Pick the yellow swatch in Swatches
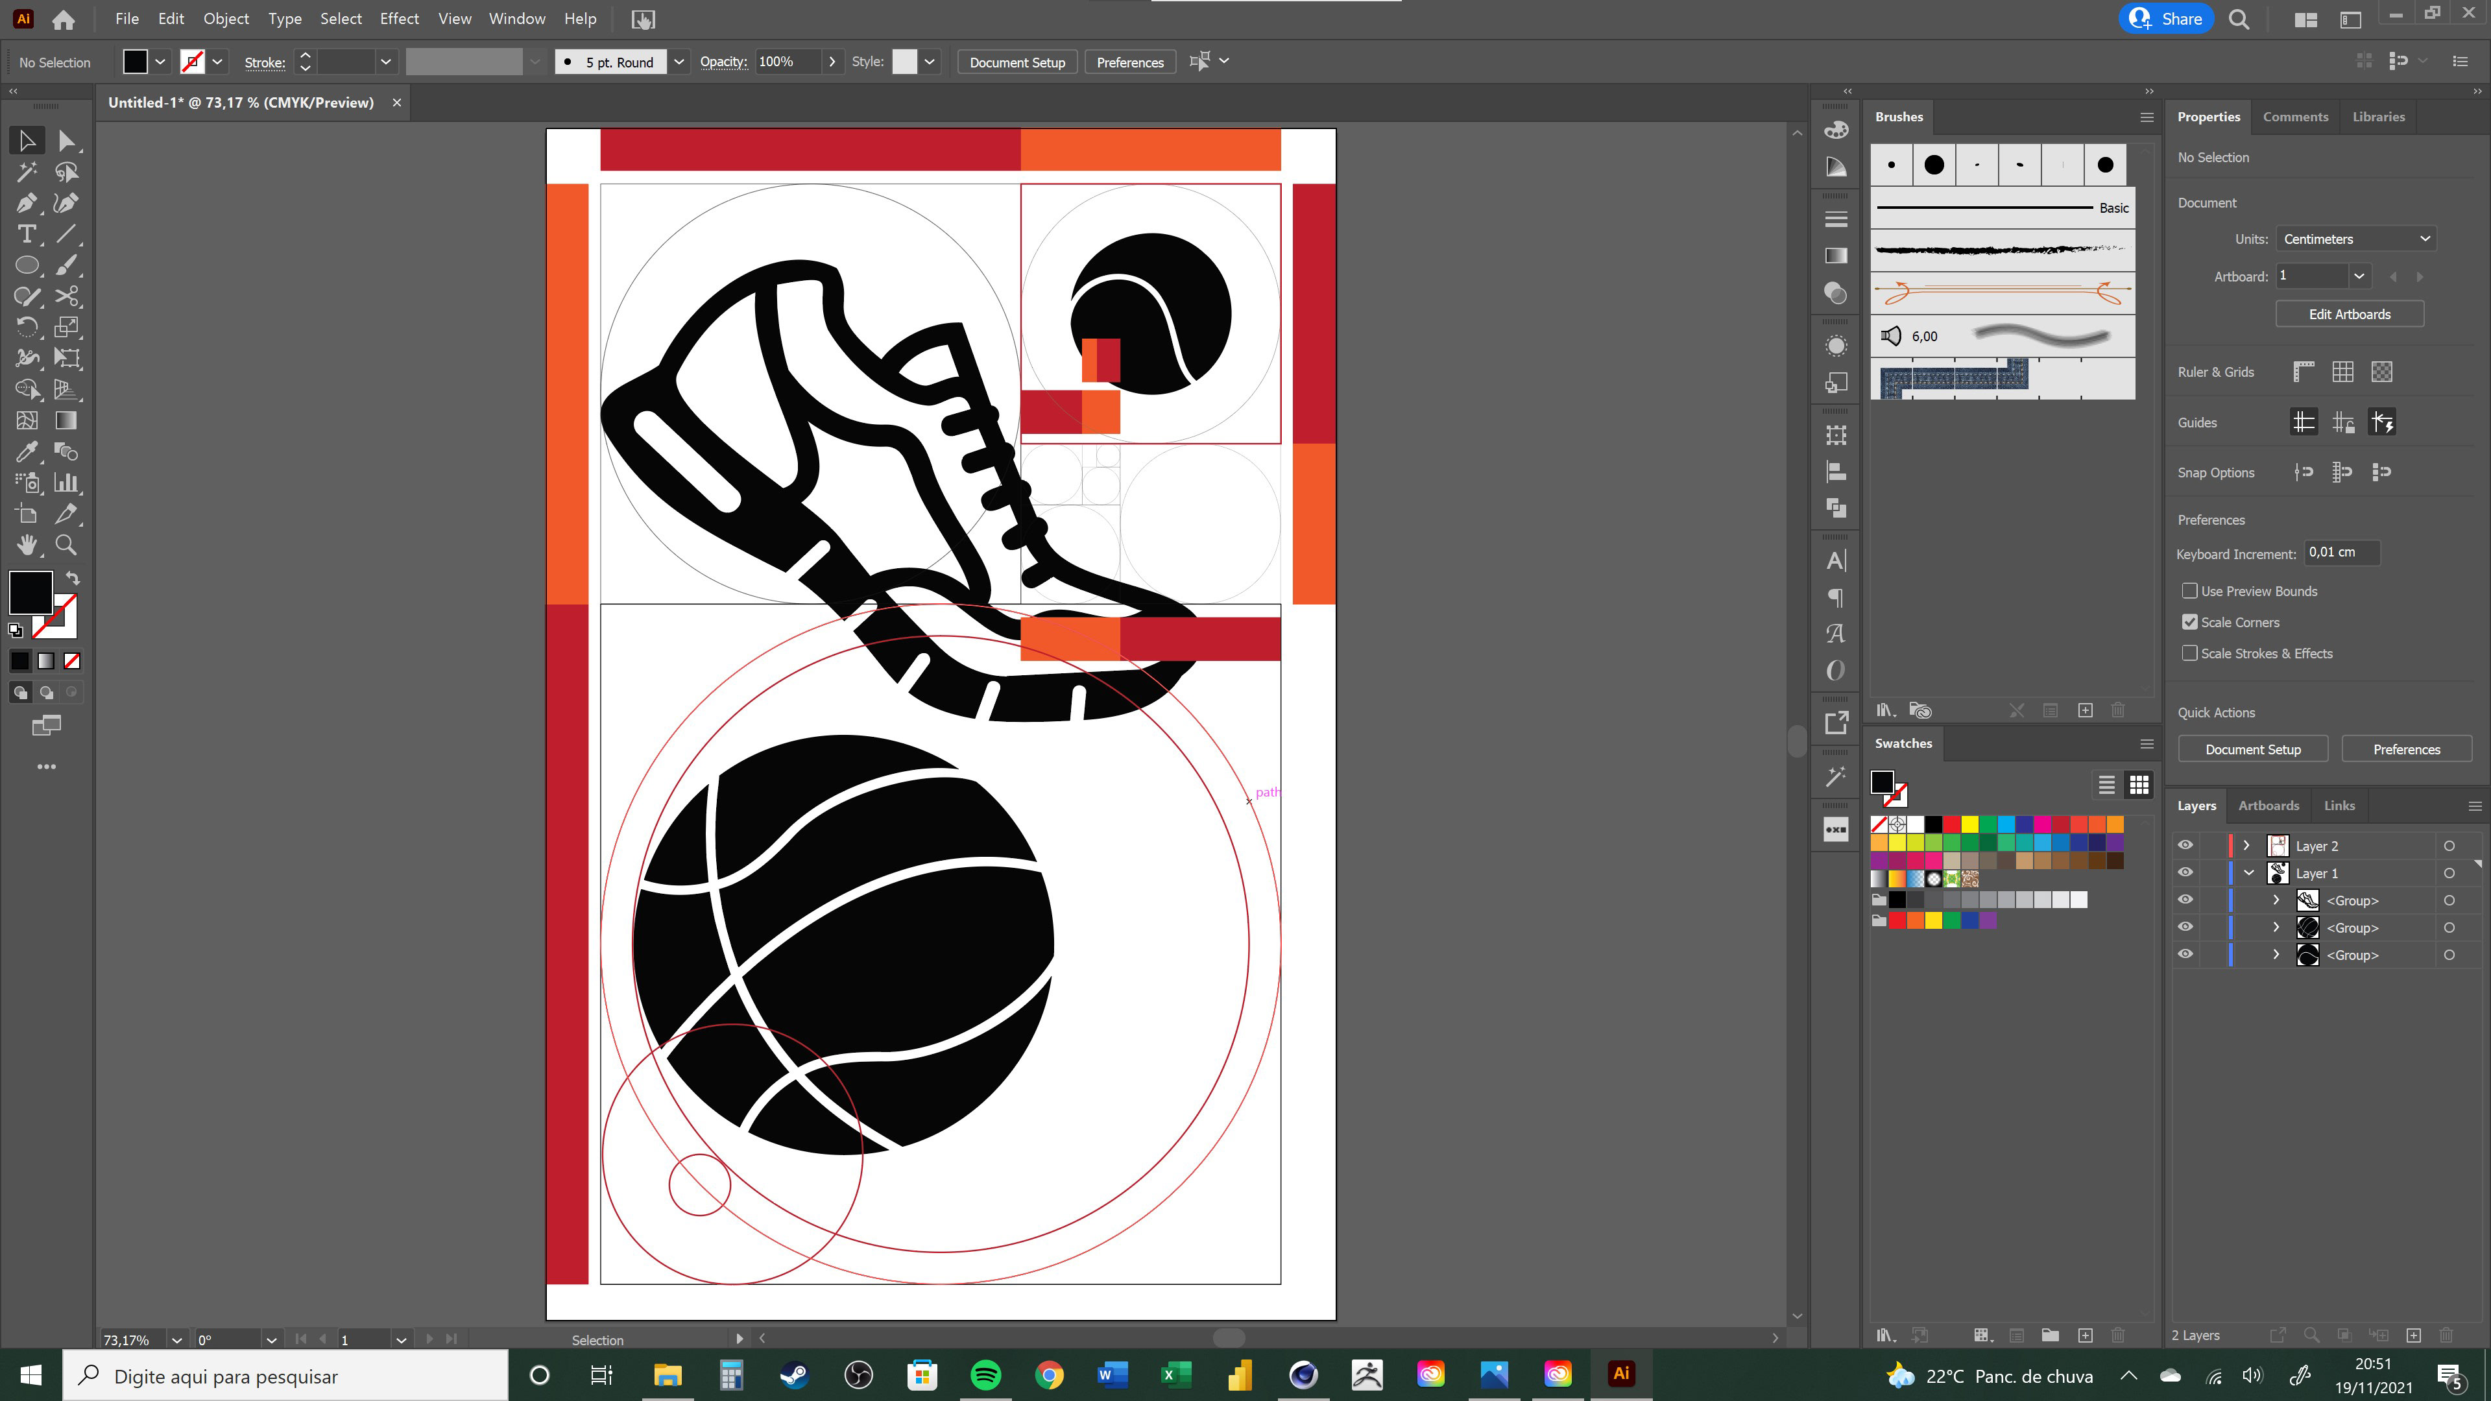The width and height of the screenshot is (2491, 1401). click(x=1970, y=825)
